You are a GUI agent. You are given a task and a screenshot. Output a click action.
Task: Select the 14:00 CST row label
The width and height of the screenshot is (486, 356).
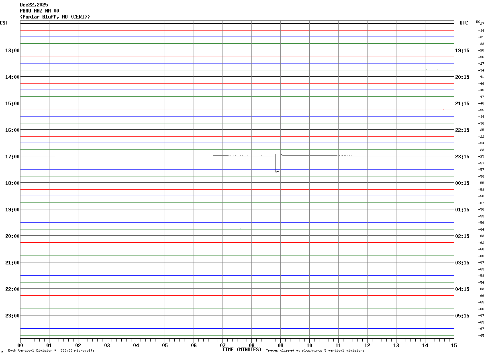12,77
